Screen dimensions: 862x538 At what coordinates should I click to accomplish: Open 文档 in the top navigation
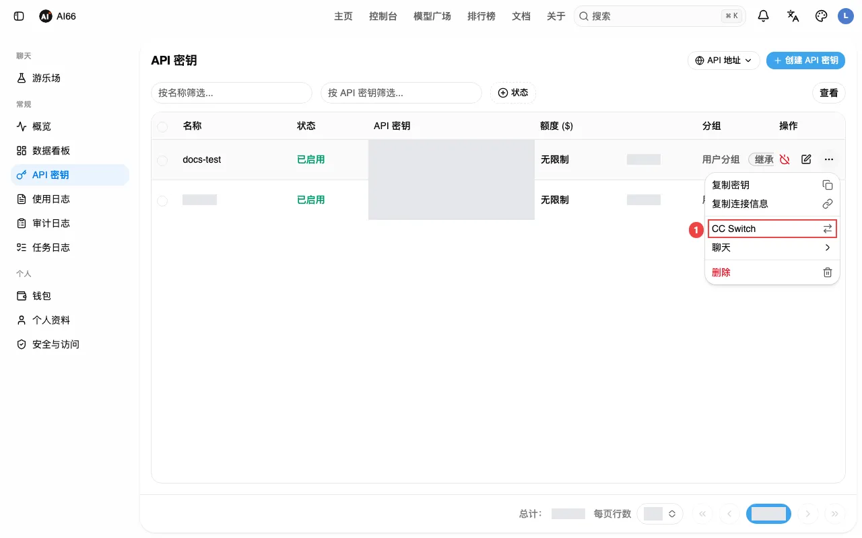(x=521, y=16)
